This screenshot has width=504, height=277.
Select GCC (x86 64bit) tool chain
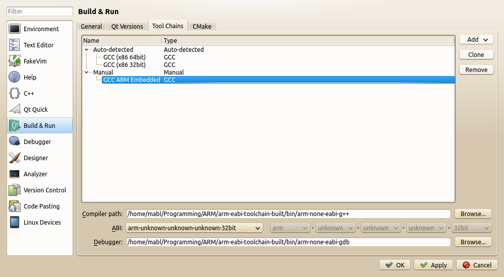click(x=124, y=57)
